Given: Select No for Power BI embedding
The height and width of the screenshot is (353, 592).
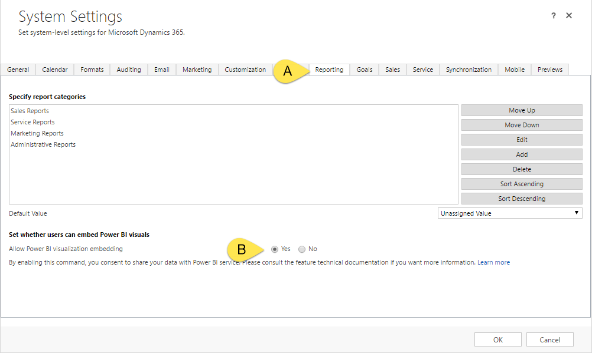Looking at the screenshot, I should click(302, 249).
